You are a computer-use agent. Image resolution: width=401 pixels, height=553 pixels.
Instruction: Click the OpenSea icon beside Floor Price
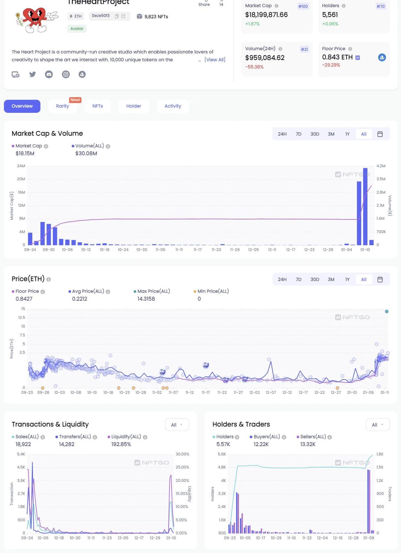382,57
